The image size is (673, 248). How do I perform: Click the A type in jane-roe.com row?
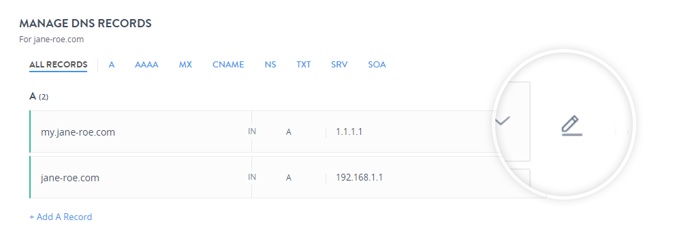[x=289, y=178]
